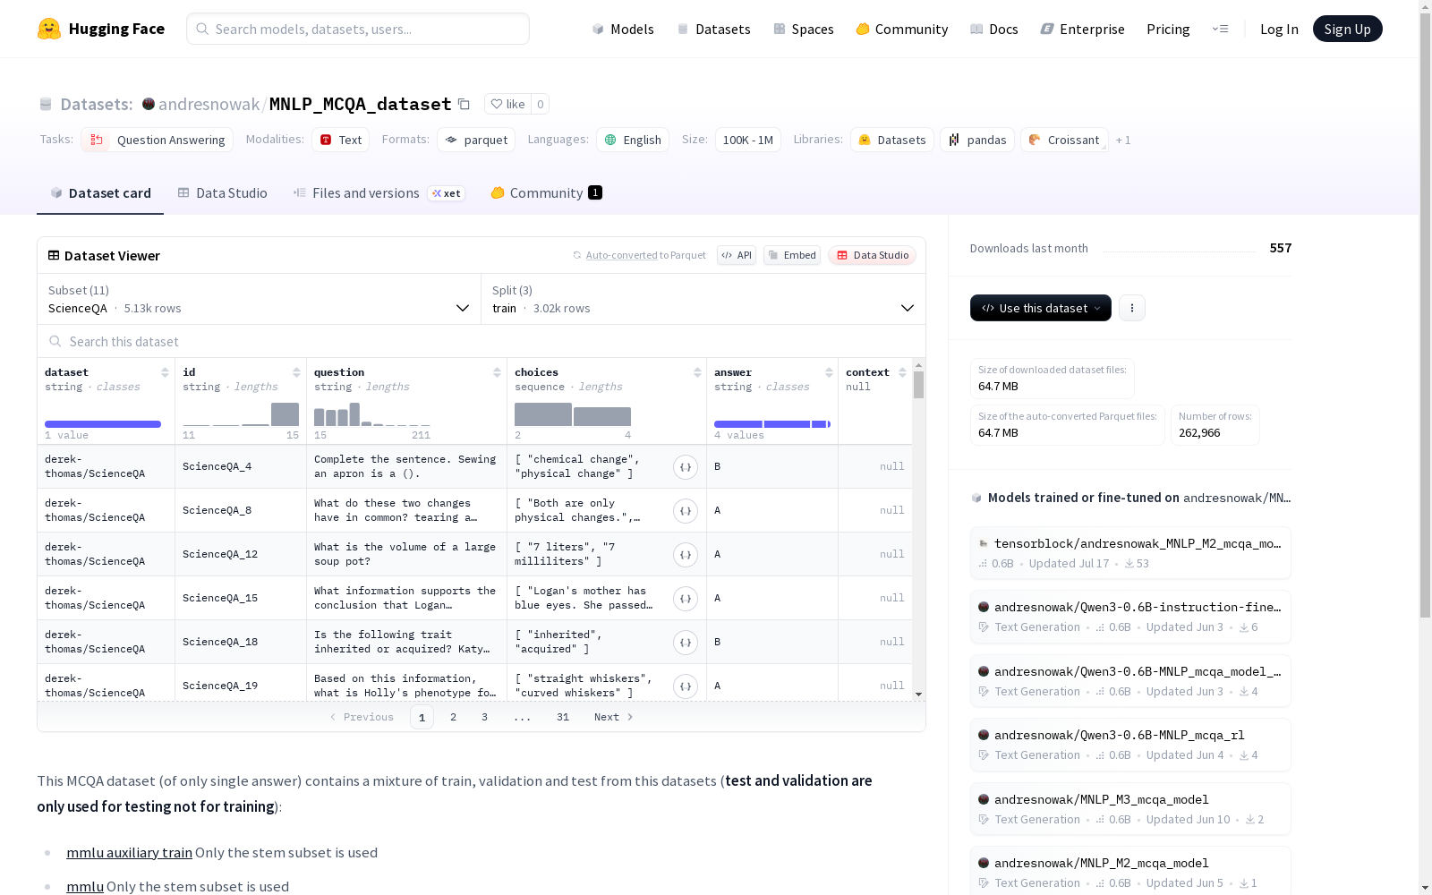
Task: Go to page 3 of the dataset
Action: click(485, 717)
